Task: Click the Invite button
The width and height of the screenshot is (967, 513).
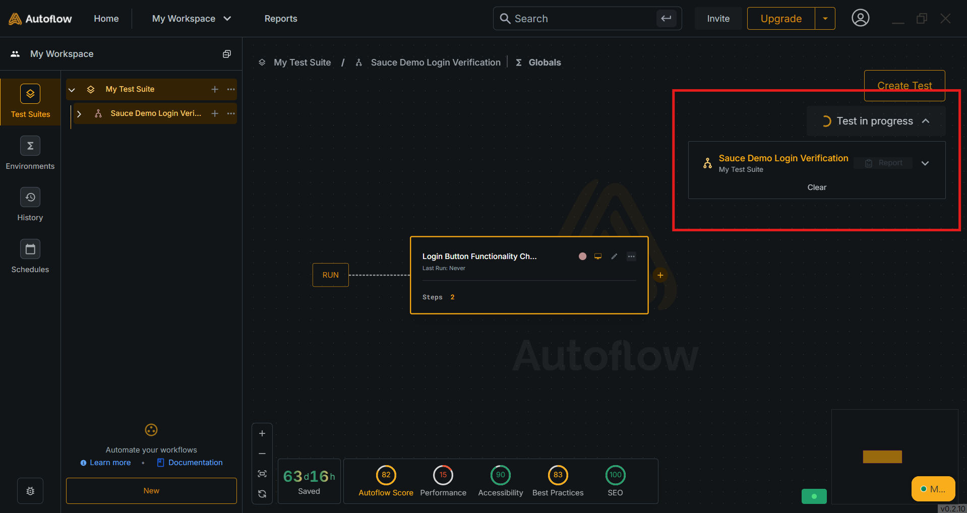Action: point(718,19)
